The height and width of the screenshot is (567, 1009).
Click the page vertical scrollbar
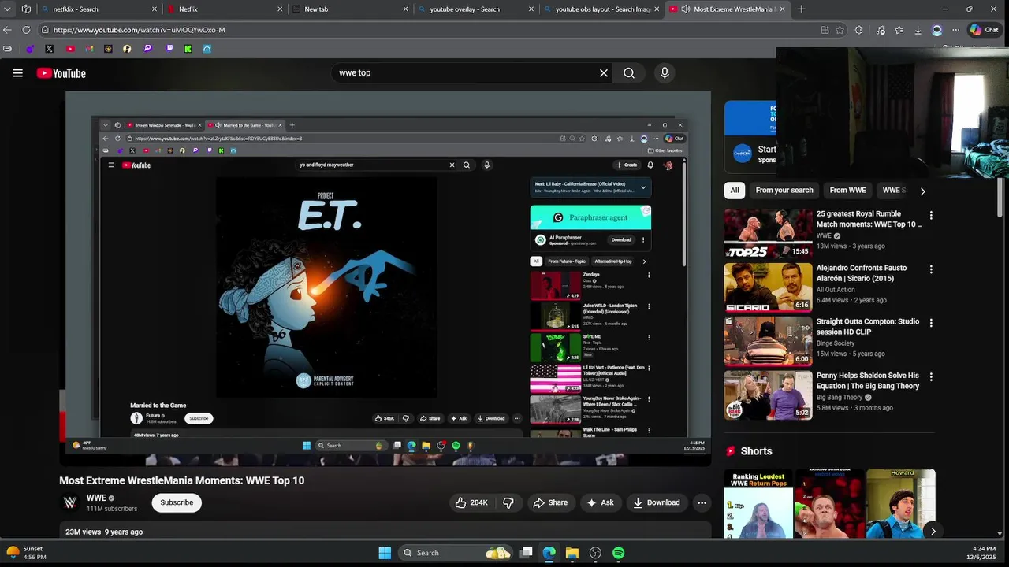click(1000, 197)
